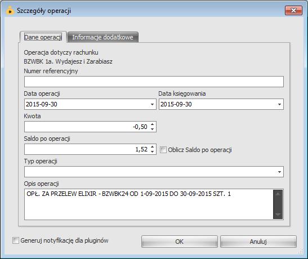The image size is (308, 259).
Task: Open the Data operacji date dropdown
Action: [x=152, y=104]
